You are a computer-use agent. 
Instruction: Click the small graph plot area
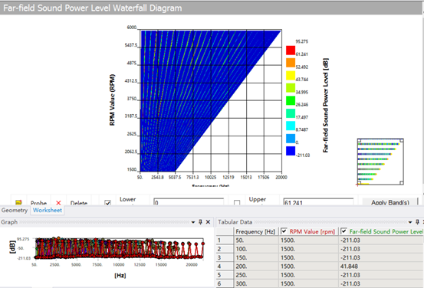[120, 248]
